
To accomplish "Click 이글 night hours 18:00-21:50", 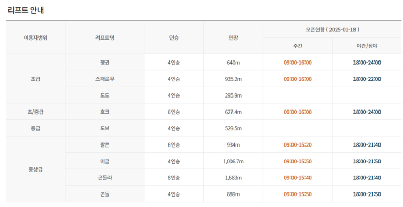I will (367, 161).
